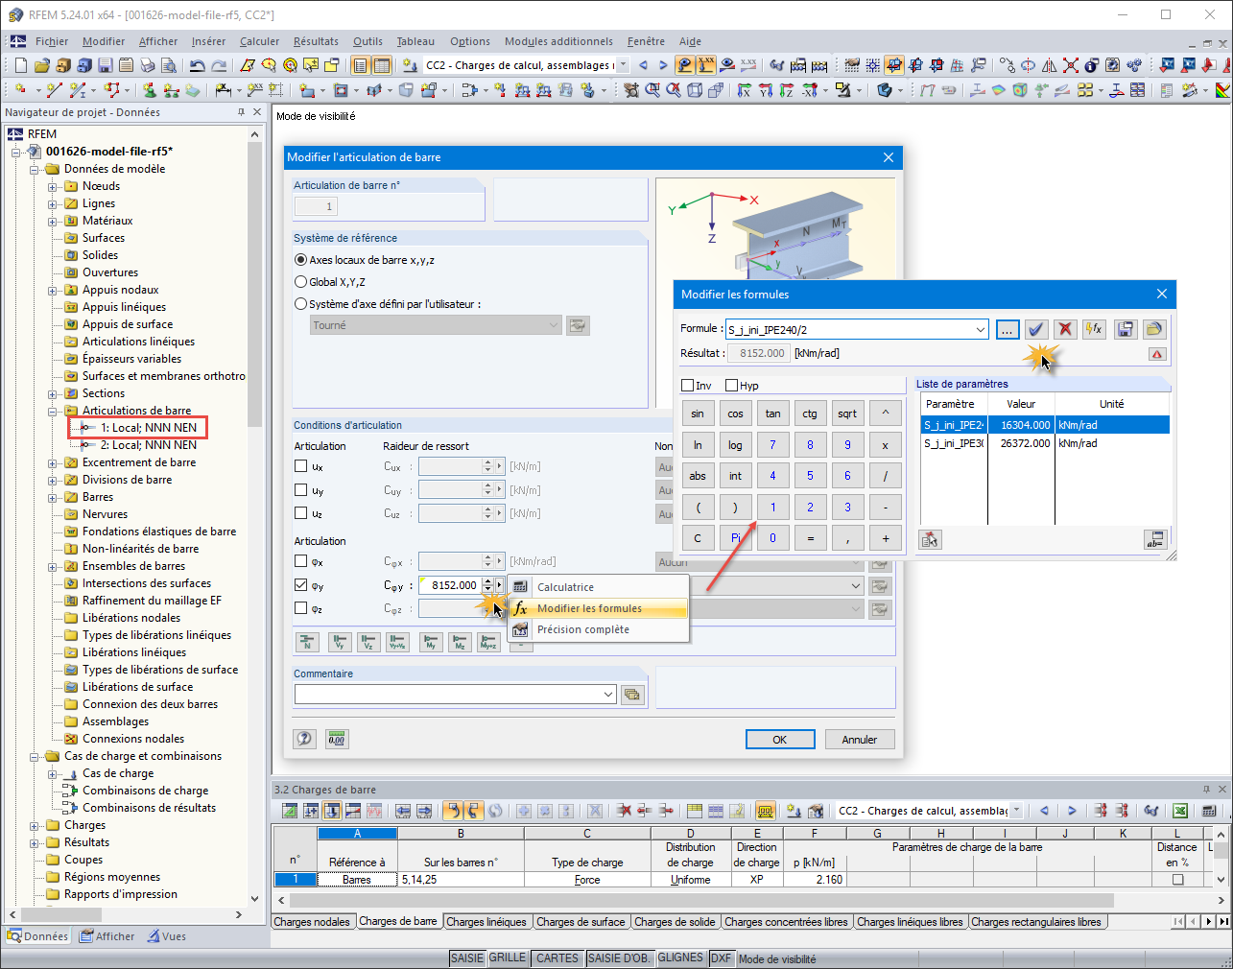This screenshot has height=969, width=1233.
Task: Click the fx icon in the formula dialog toolbar
Action: [x=1094, y=329]
